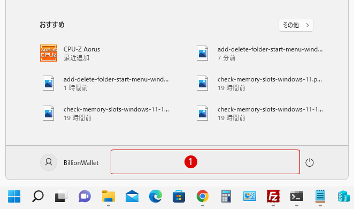Viewport: 354px width, 209px height.
Task: Open check-memory-slots-windows-11.p... recommended file
Action: click(x=259, y=83)
